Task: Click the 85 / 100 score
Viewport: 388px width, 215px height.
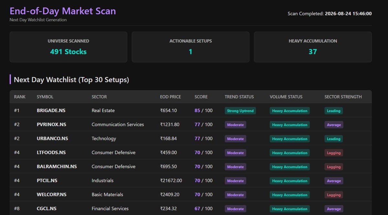Action: coord(203,111)
